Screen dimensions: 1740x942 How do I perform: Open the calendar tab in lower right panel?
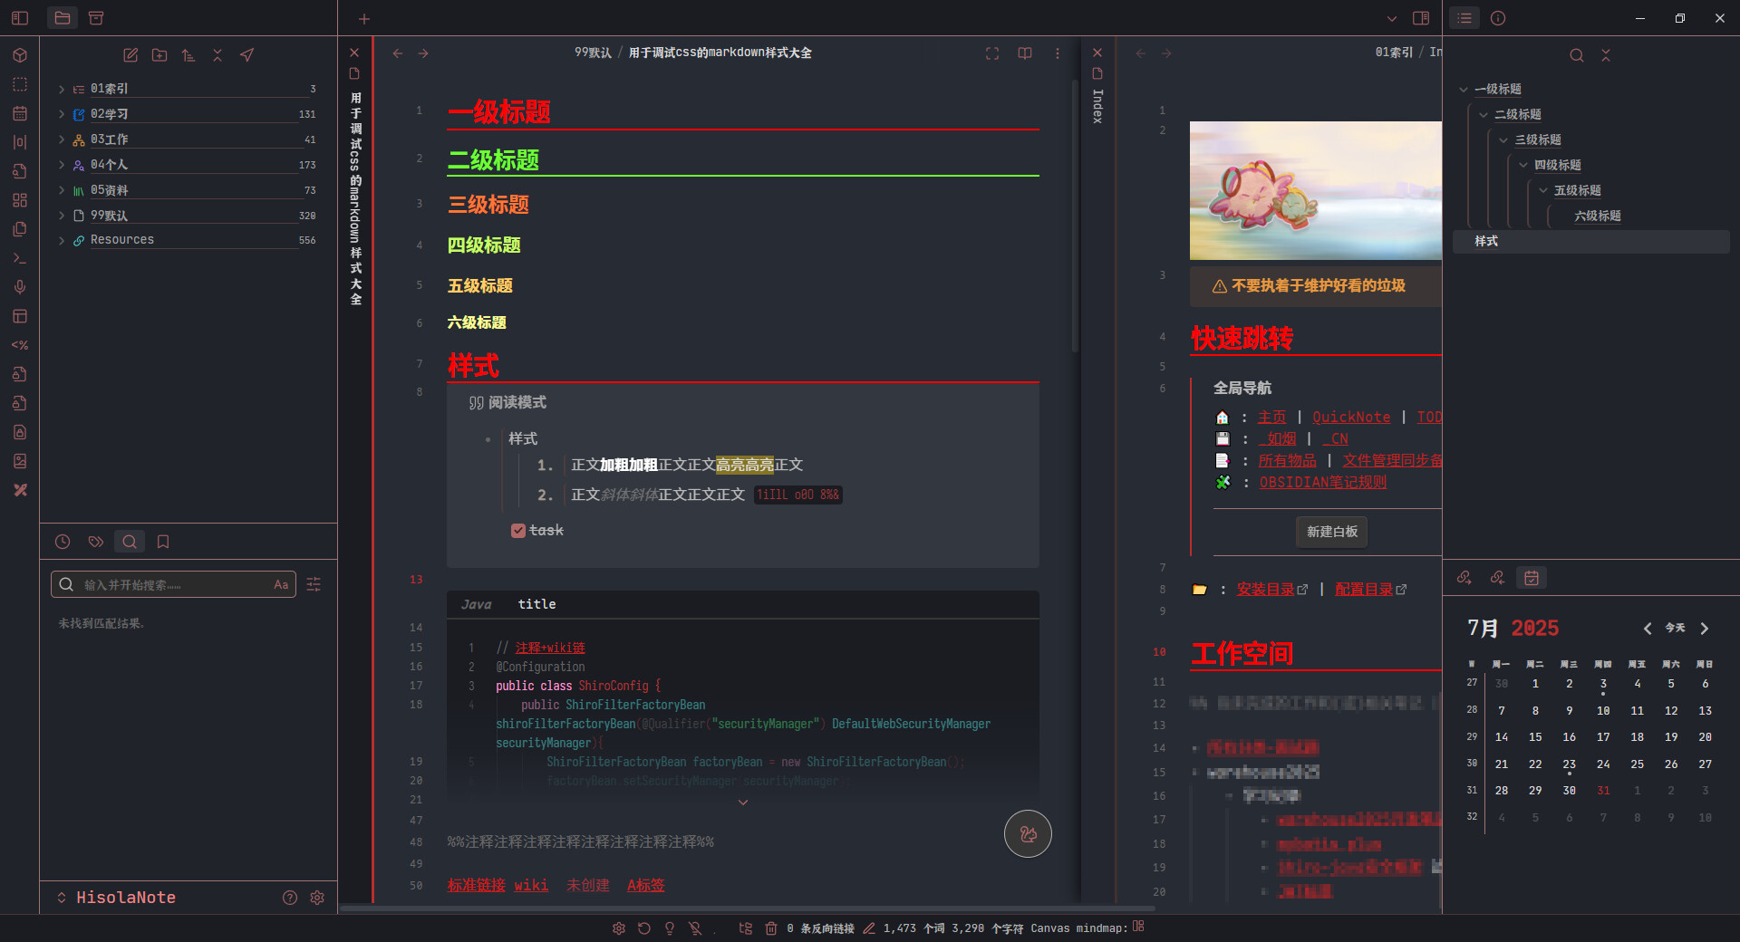coord(1532,578)
